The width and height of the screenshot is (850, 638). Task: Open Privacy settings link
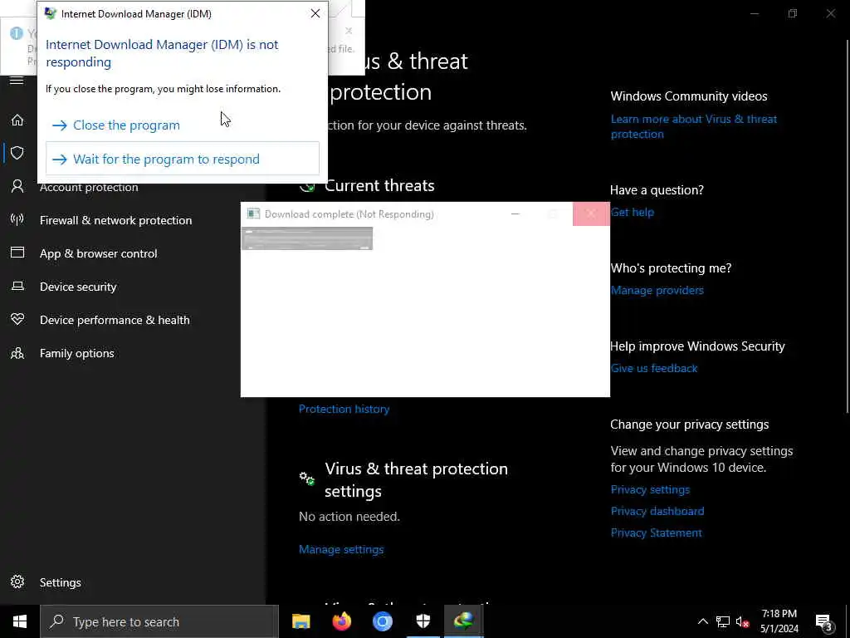[x=650, y=489]
